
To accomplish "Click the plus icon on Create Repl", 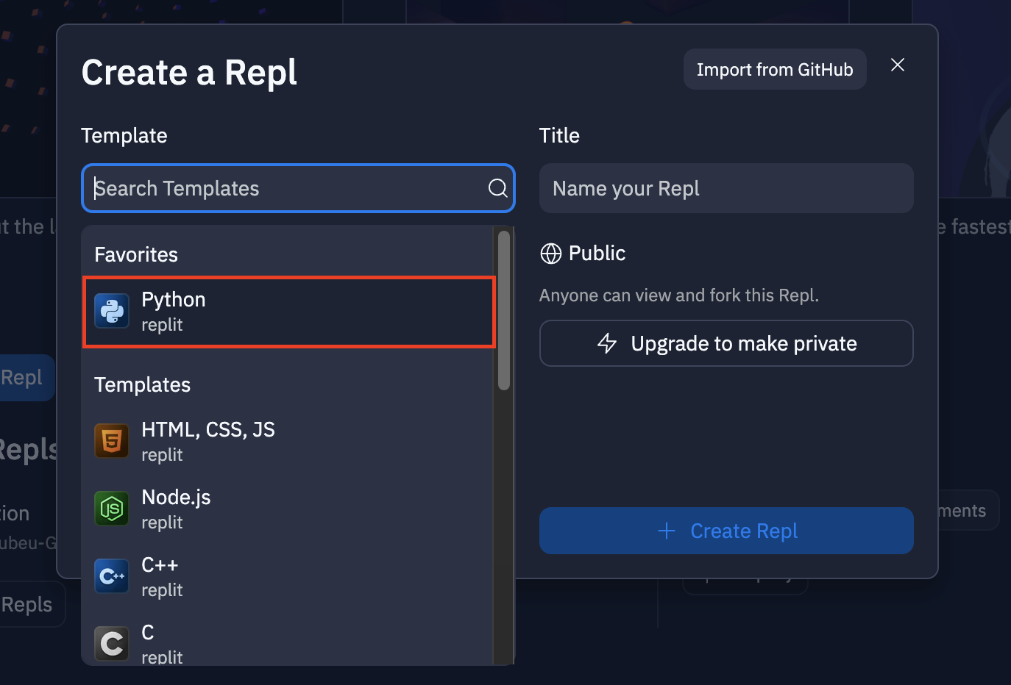I will click(x=667, y=531).
